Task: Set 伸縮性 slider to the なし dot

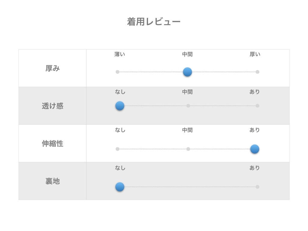Action: (x=118, y=149)
